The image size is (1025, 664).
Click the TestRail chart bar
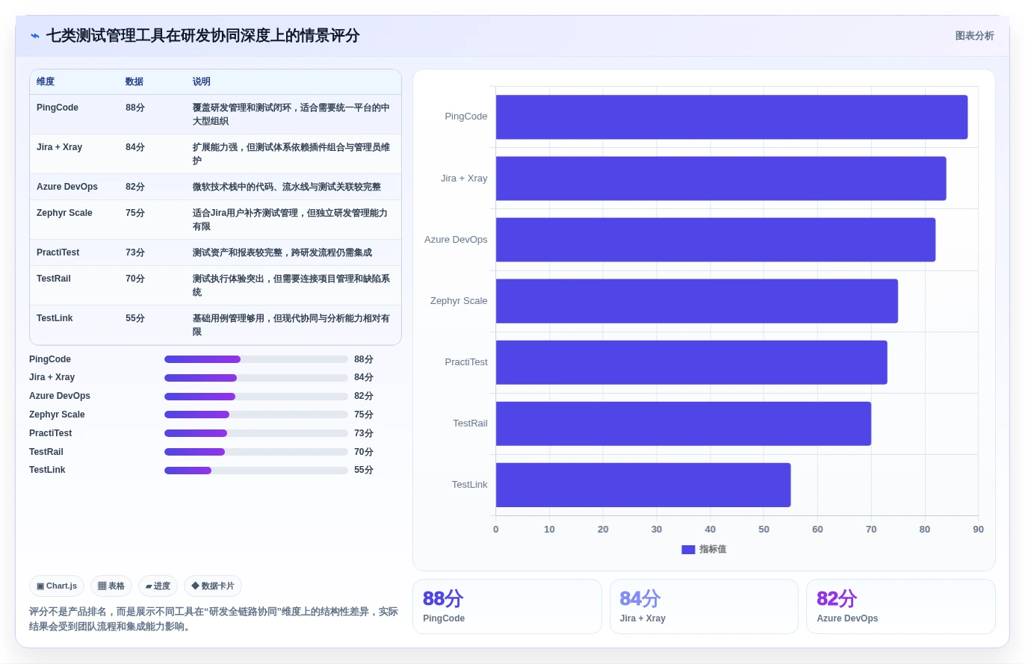[684, 423]
